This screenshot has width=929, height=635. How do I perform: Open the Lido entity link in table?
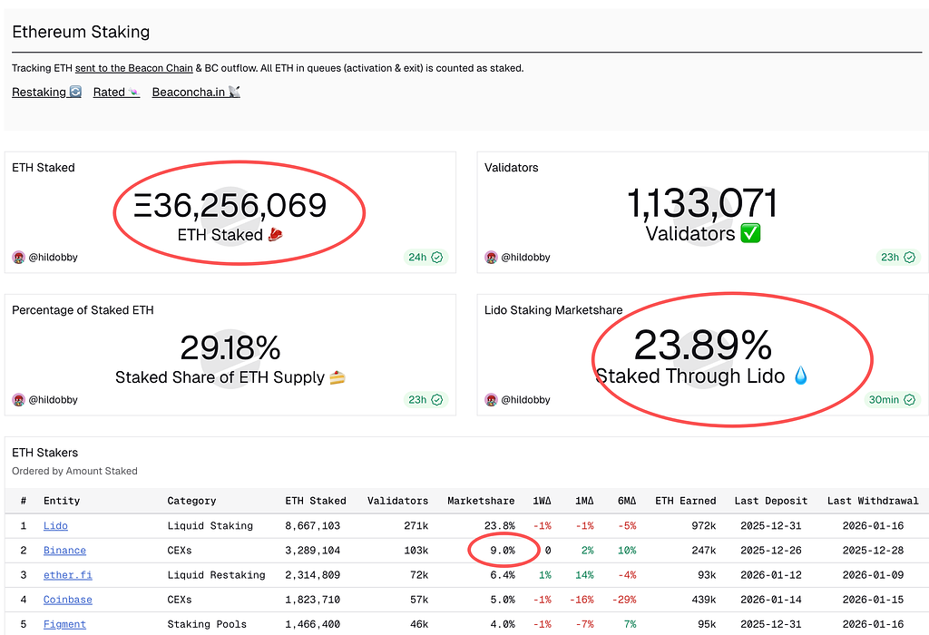55,526
